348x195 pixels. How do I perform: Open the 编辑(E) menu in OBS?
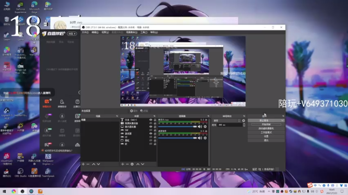95,32
